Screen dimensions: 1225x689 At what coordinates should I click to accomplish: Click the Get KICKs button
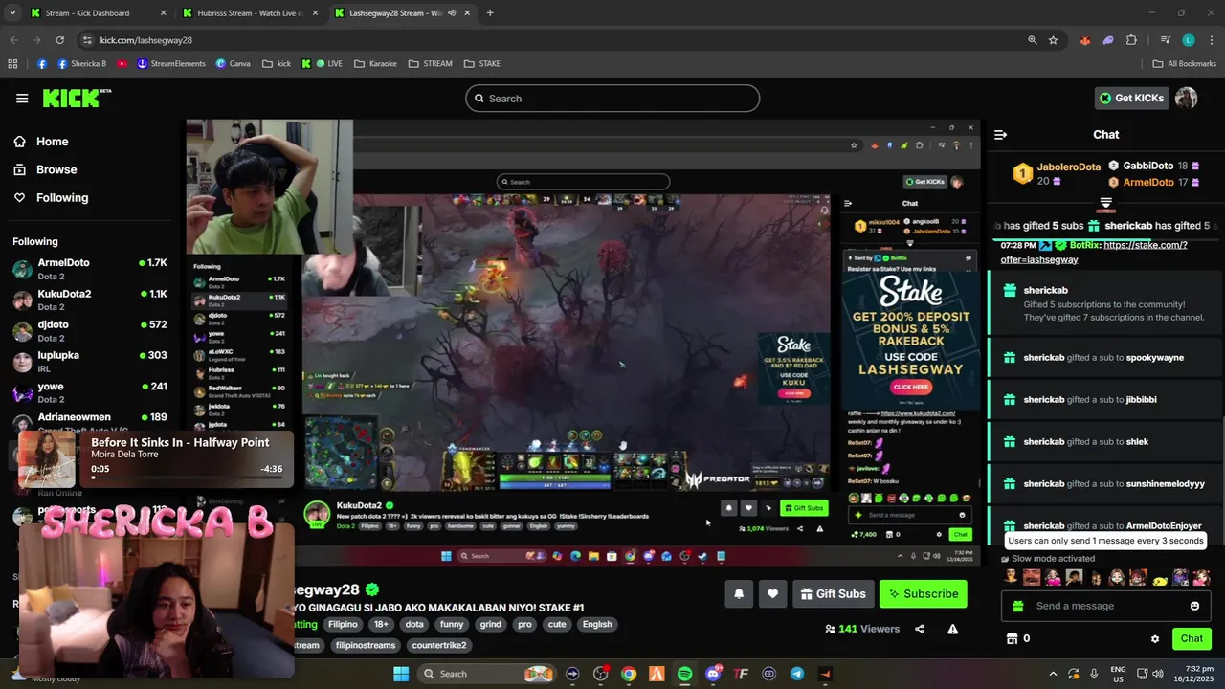1131,98
